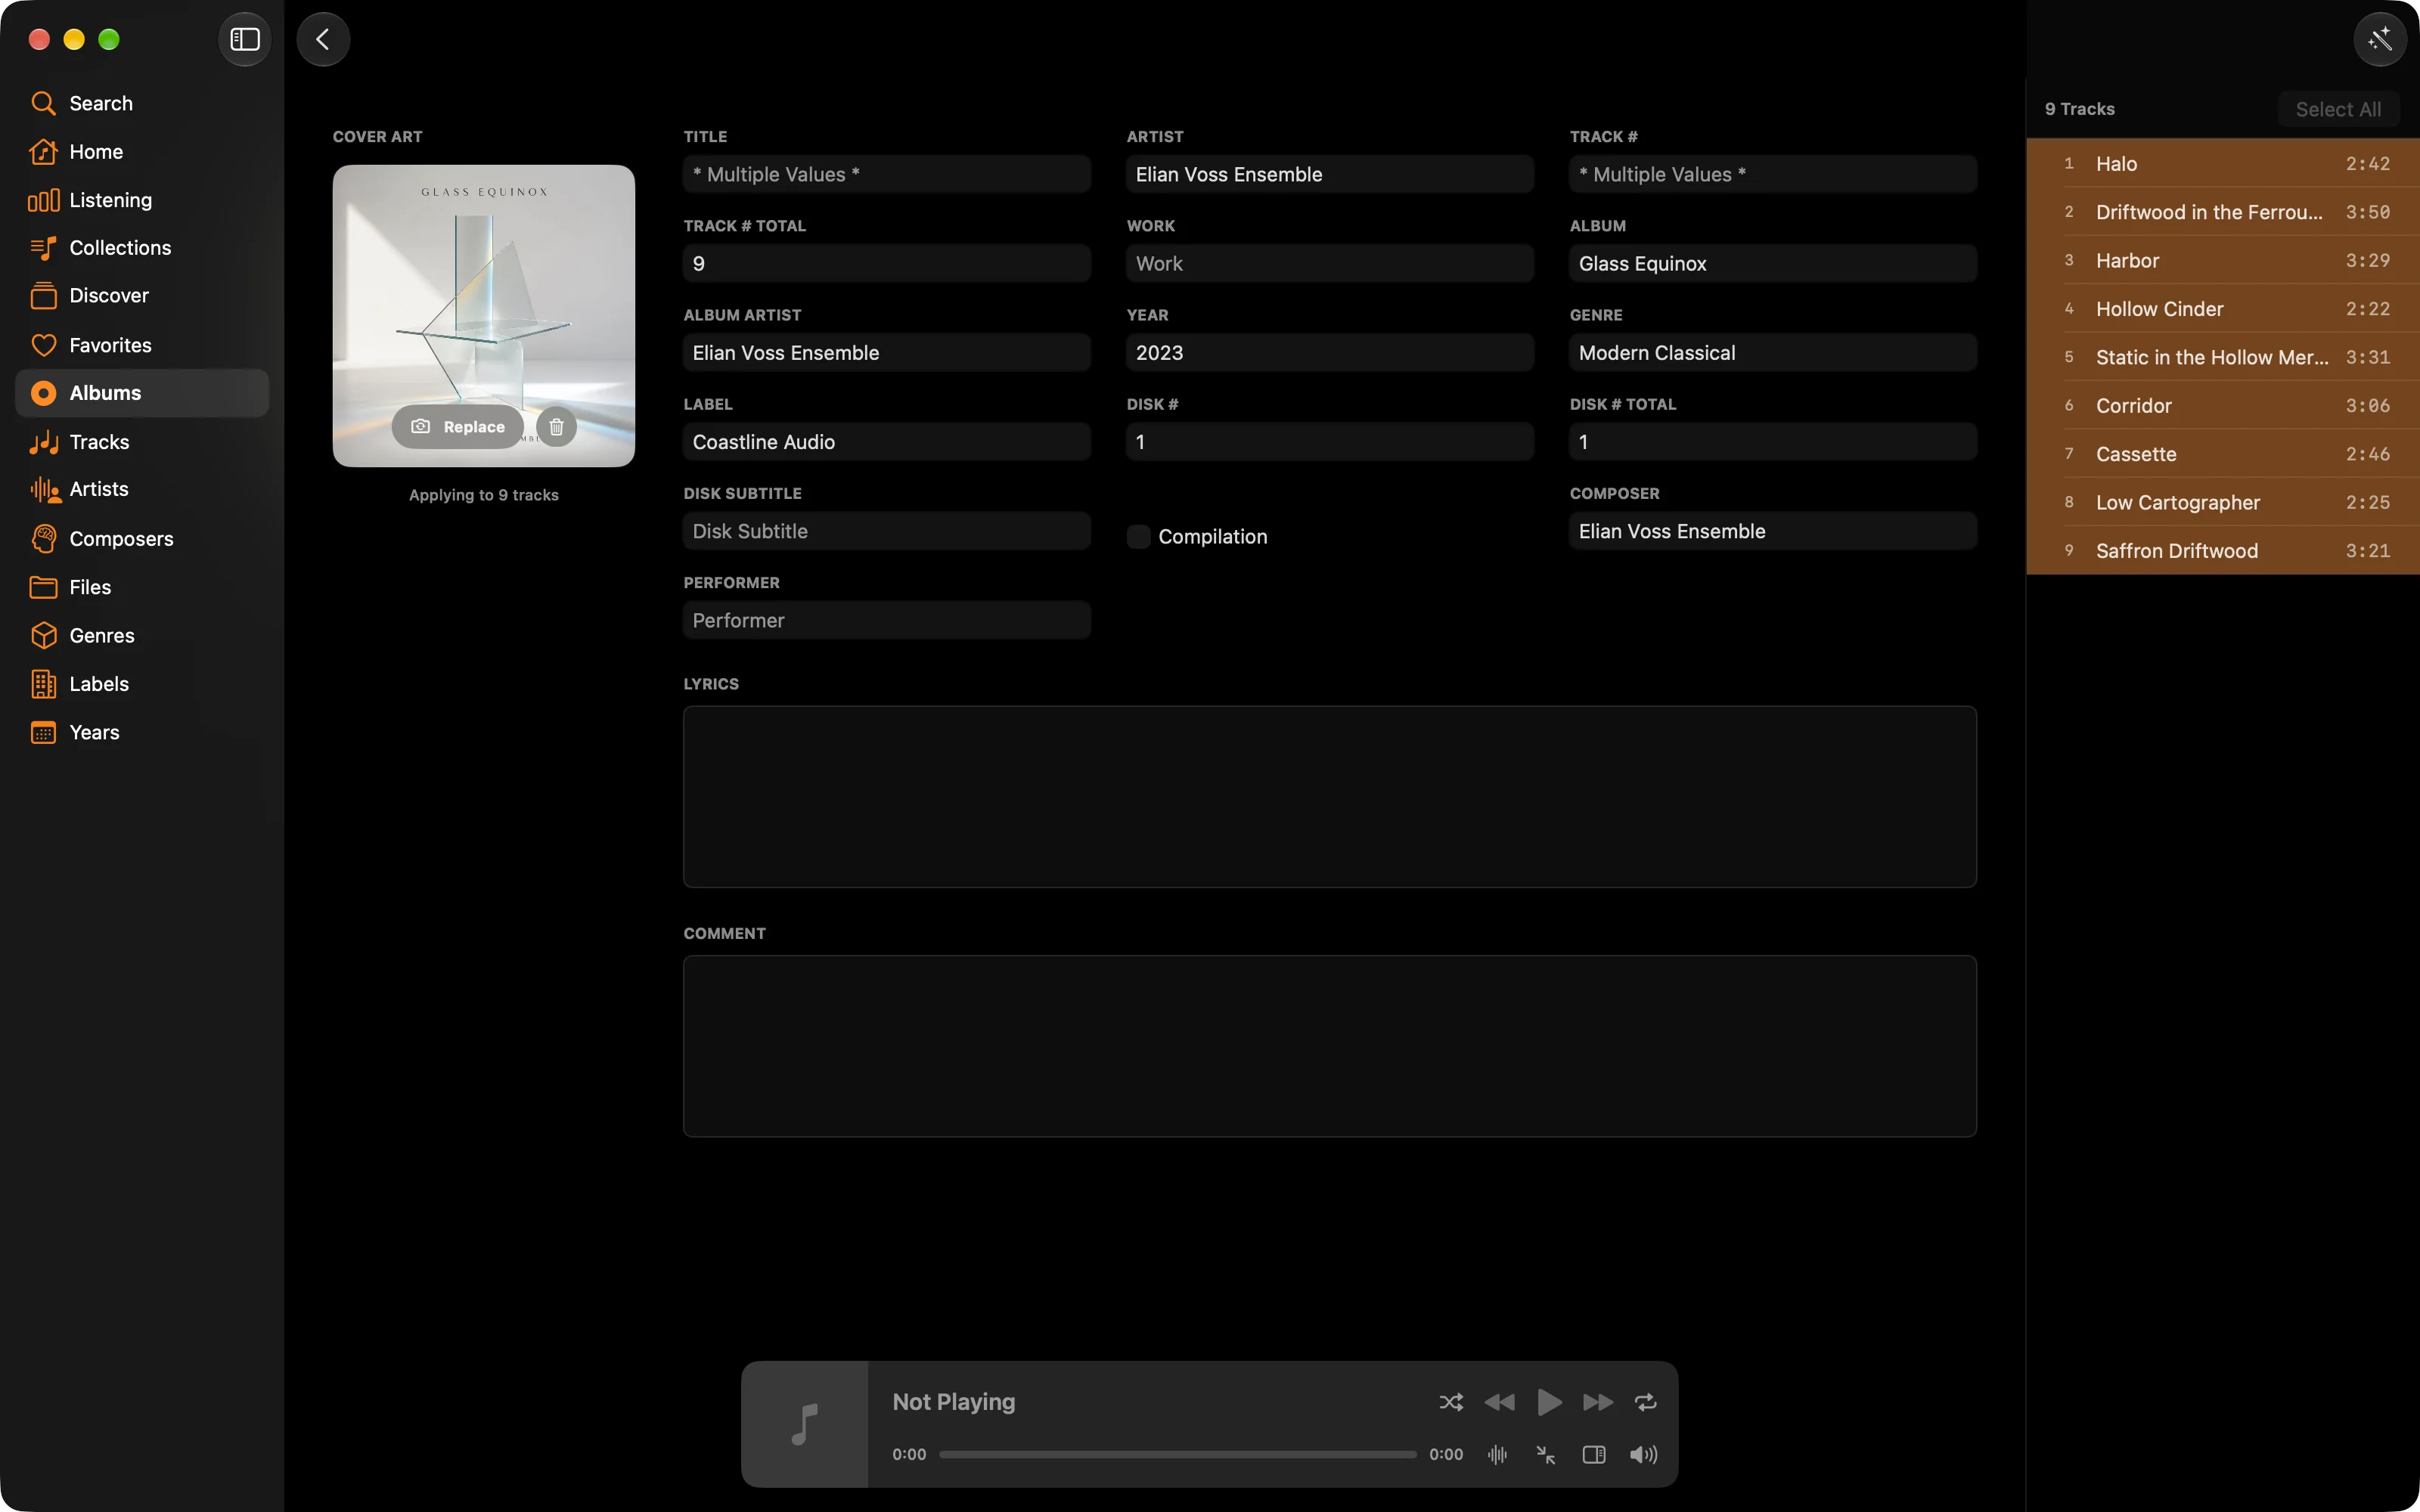2420x1512 pixels.
Task: Click inside the Lyrics text area
Action: 1329,796
